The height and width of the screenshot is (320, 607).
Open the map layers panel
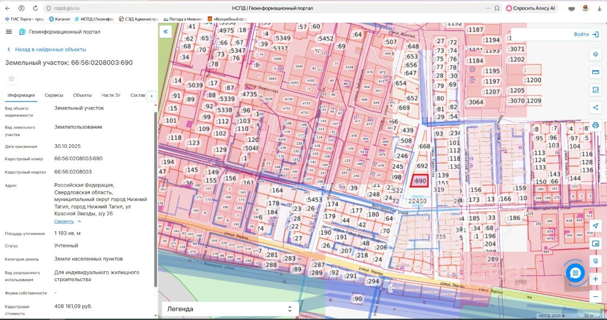[x=596, y=55]
